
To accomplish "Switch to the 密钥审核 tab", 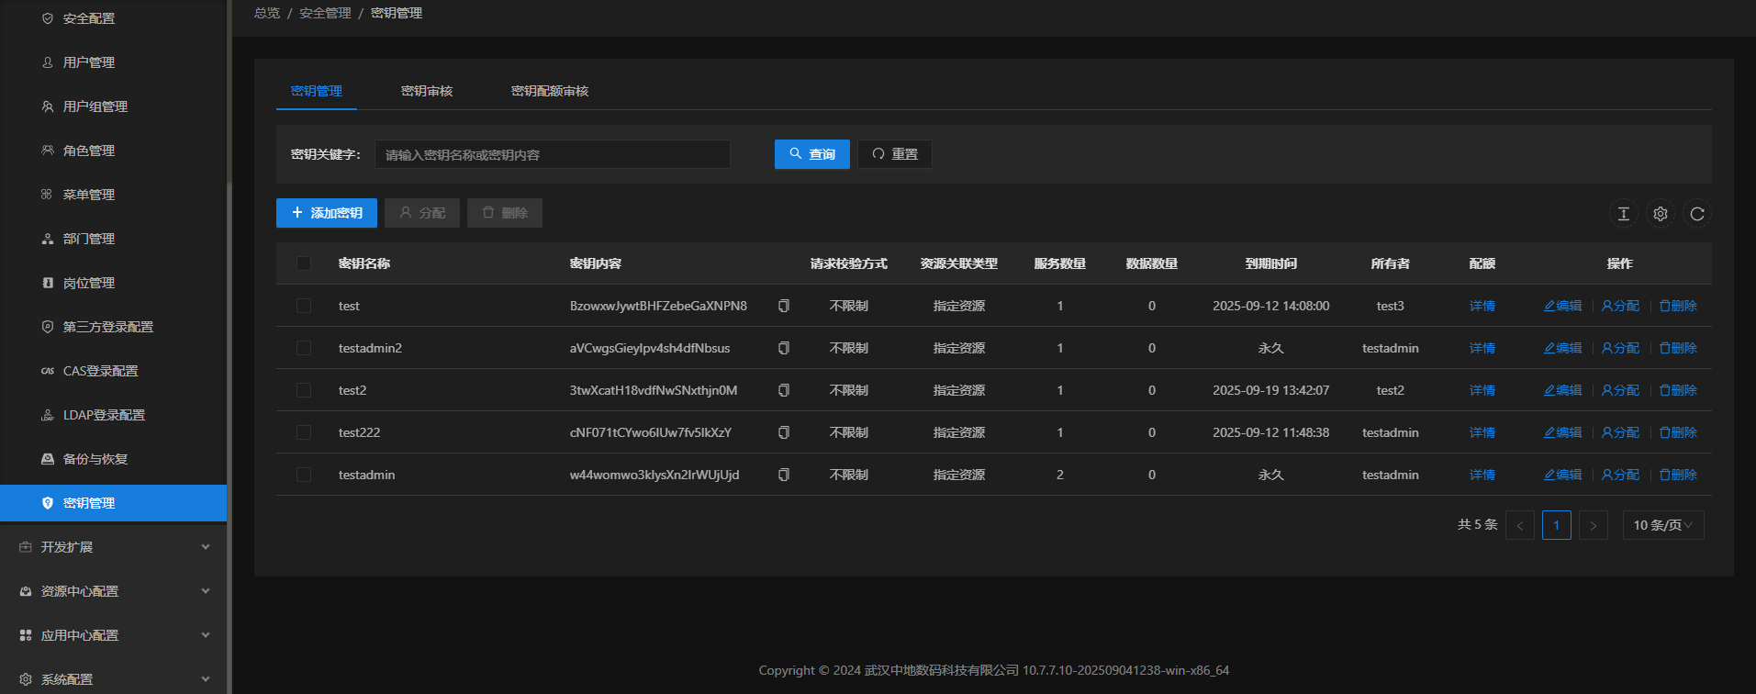I will 427,91.
